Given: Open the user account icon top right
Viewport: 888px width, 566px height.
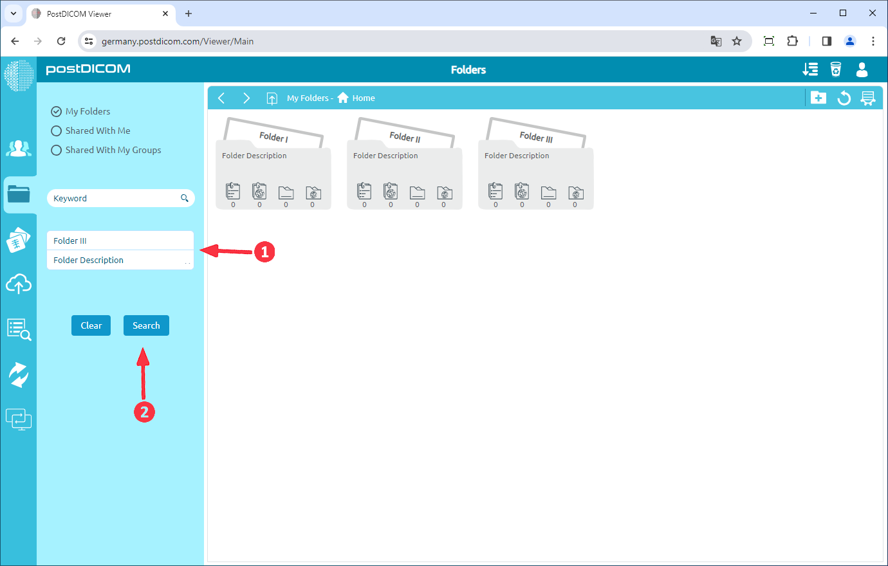Looking at the screenshot, I should (862, 69).
